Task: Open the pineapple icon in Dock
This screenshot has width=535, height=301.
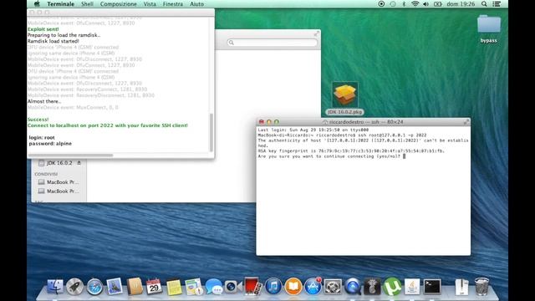Action: pyautogui.click(x=372, y=286)
